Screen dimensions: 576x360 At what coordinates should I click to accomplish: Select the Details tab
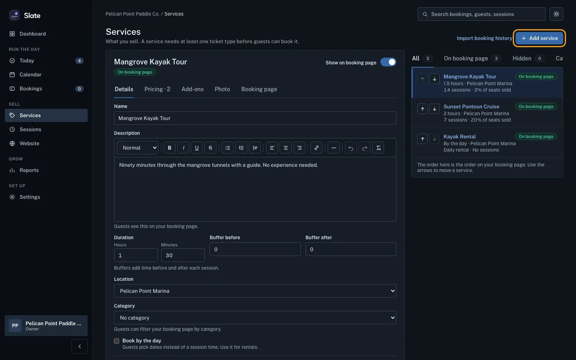point(124,89)
